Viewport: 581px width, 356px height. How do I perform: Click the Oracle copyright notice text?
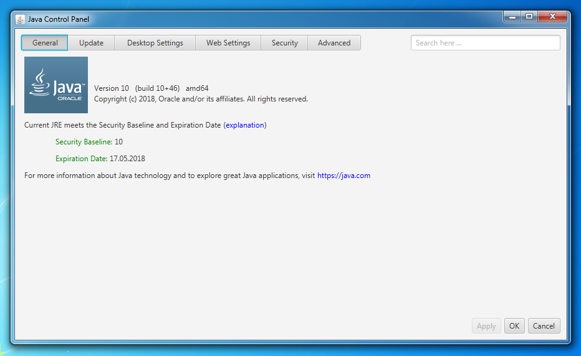point(201,99)
